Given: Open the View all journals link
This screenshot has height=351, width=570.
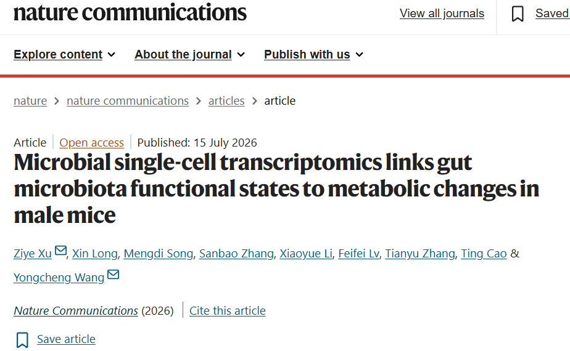Looking at the screenshot, I should [x=442, y=14].
